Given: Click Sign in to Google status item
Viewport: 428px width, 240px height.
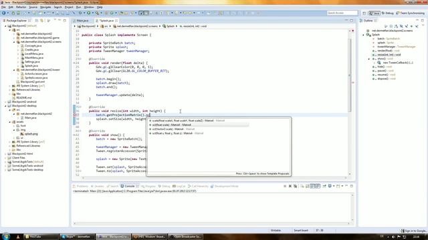Looking at the screenshot, I should click(x=414, y=231).
